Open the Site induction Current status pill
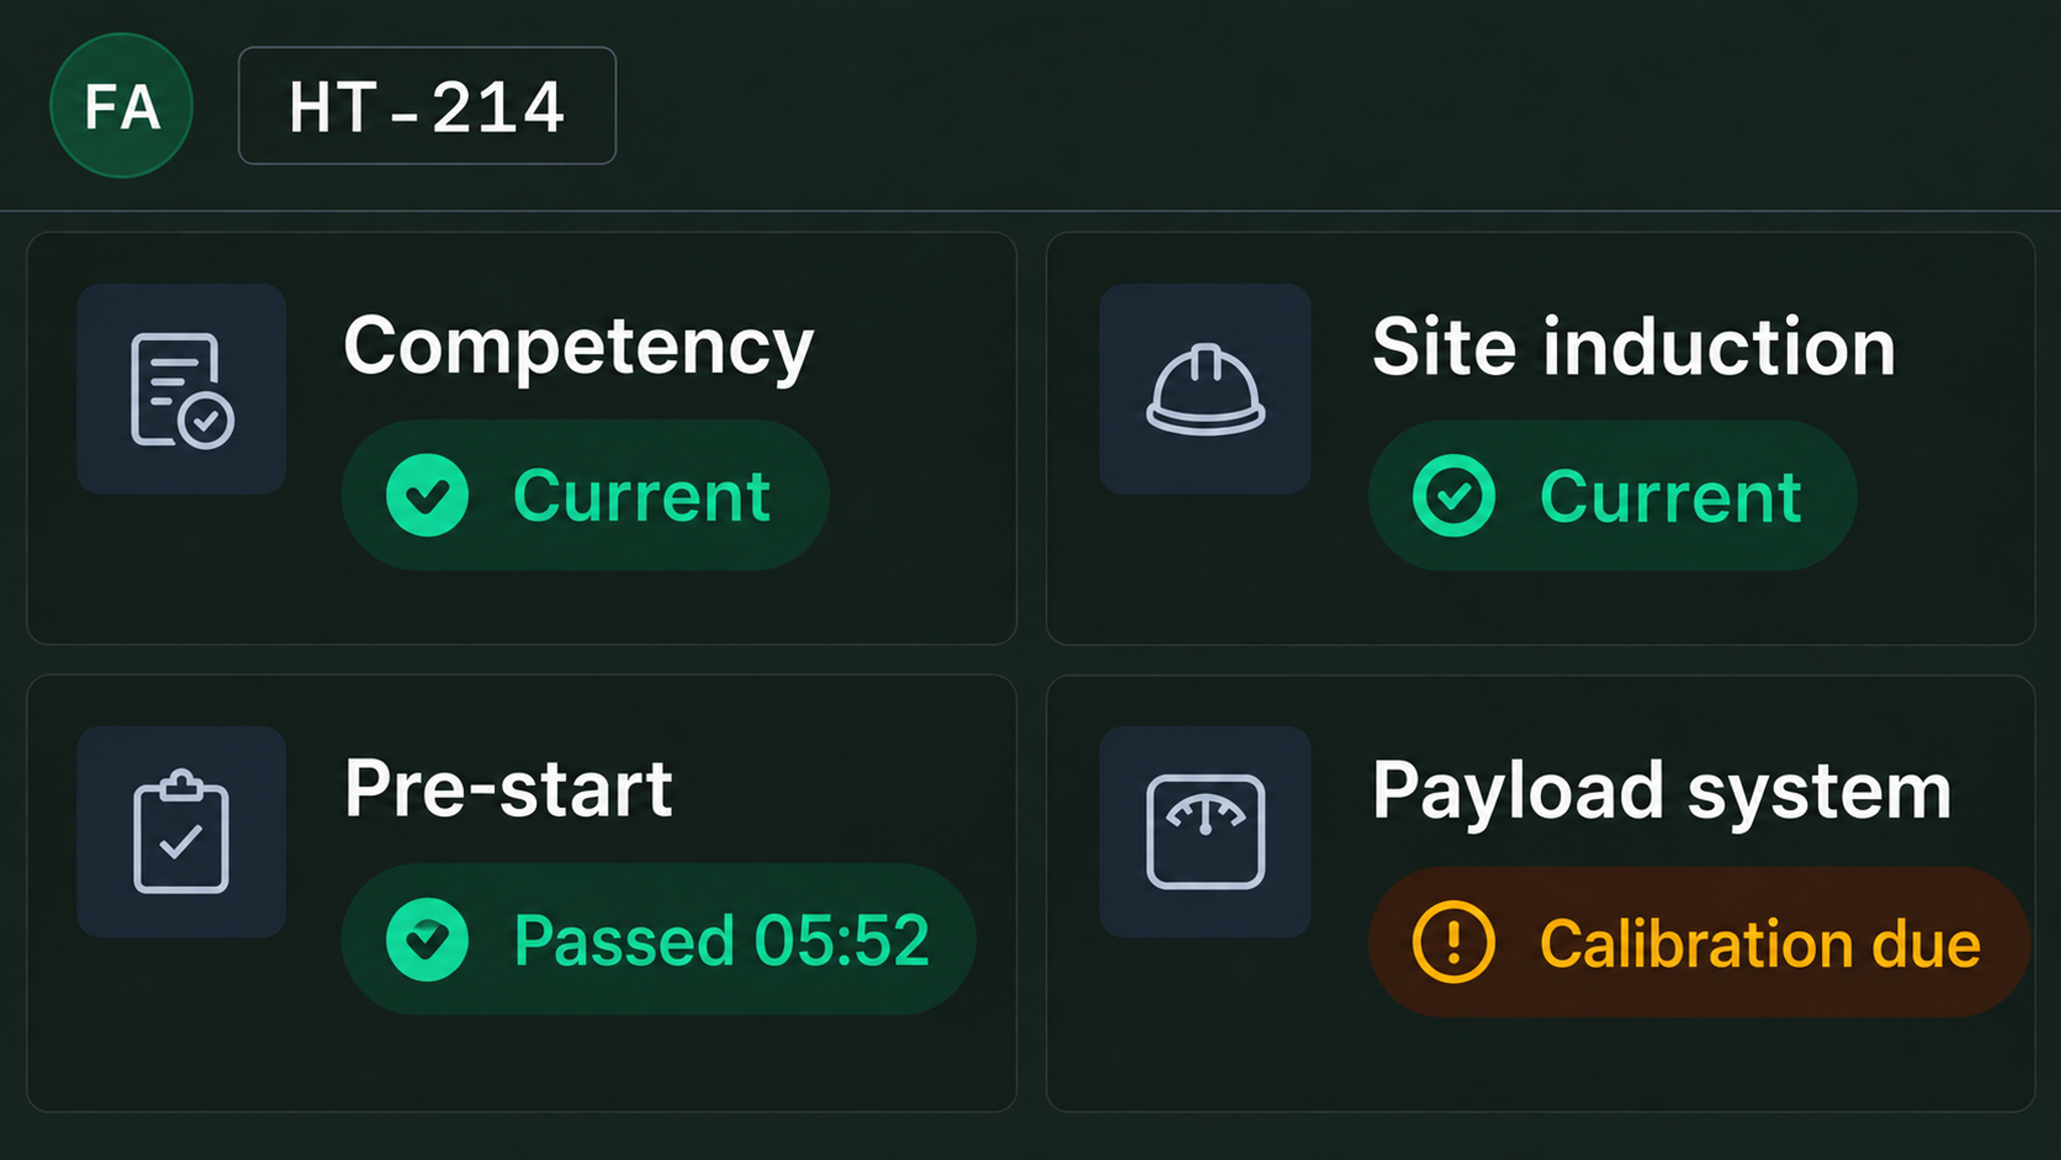2061x1160 pixels. click(x=1613, y=495)
